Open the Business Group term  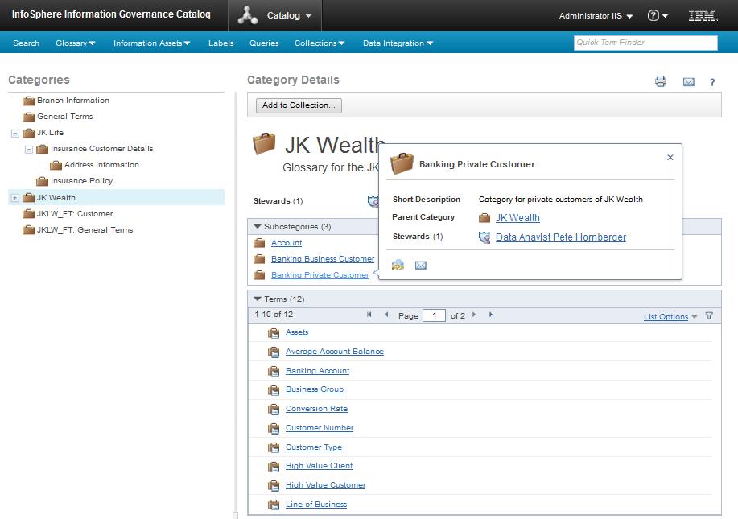315,389
